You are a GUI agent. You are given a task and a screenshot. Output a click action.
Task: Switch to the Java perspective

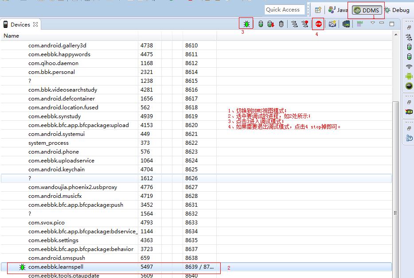pos(338,10)
